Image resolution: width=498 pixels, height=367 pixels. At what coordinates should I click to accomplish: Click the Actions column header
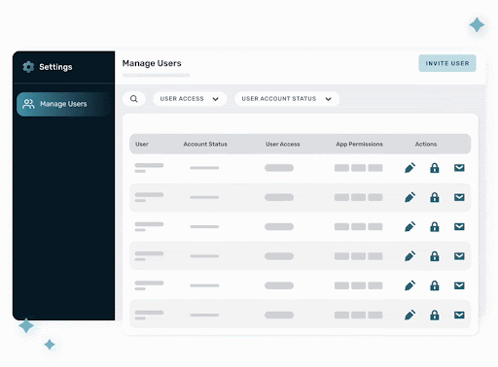click(x=426, y=144)
